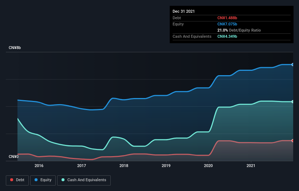Click the 21.0% Debt/Equity Ratio text
The width and height of the screenshot is (299, 191).
click(239, 30)
